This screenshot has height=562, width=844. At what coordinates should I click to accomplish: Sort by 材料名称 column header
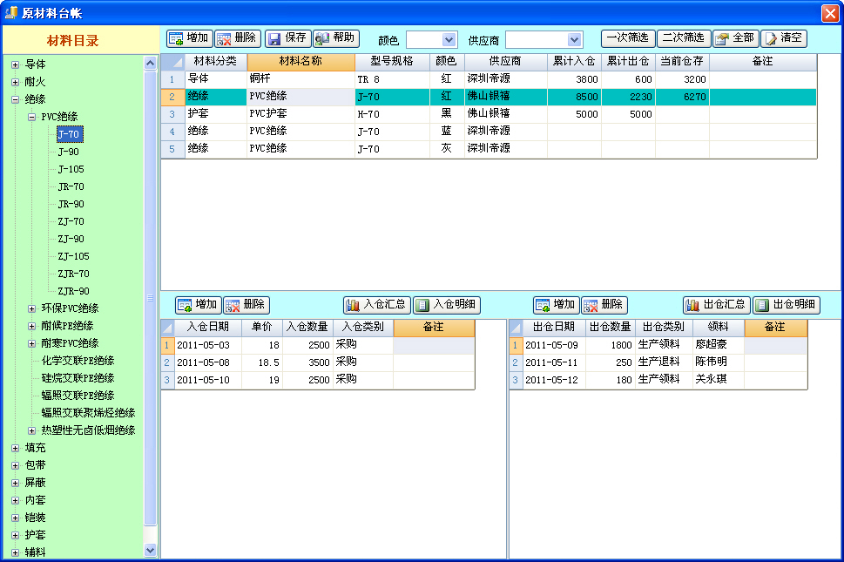click(300, 62)
